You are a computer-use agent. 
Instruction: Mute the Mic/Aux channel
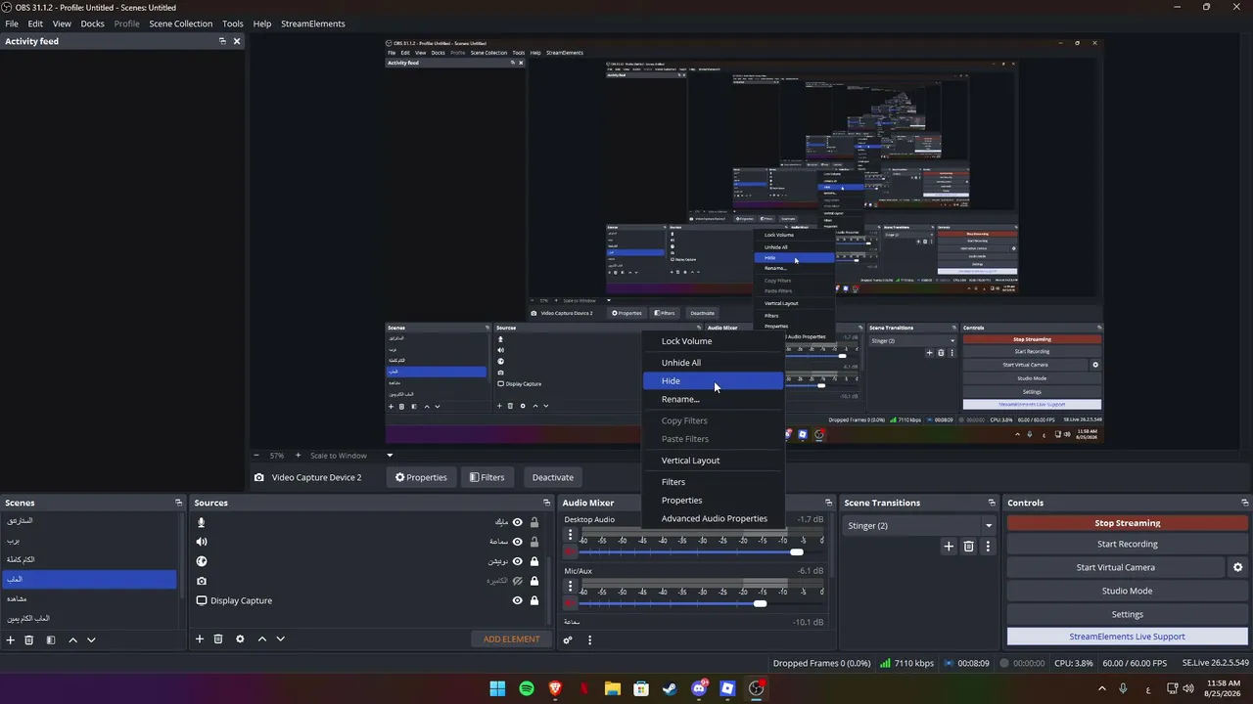click(570, 603)
